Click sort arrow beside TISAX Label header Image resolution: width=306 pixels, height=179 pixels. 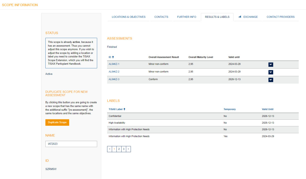click(x=124, y=109)
